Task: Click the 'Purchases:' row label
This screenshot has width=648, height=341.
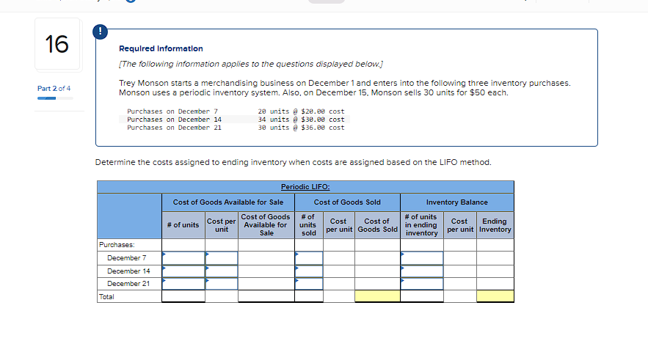Action: point(117,245)
